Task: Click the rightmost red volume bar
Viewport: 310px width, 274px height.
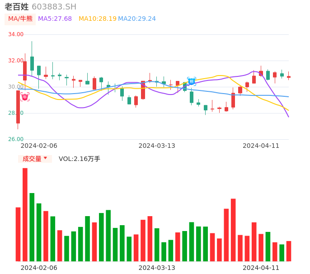Action: pos(289,251)
